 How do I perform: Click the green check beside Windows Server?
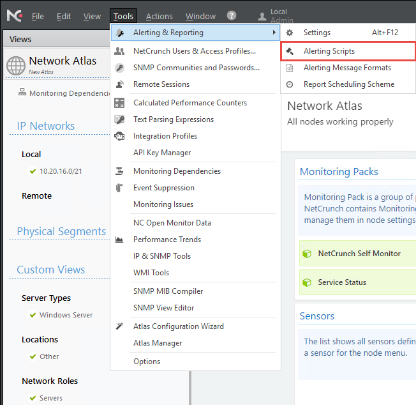coord(33,315)
